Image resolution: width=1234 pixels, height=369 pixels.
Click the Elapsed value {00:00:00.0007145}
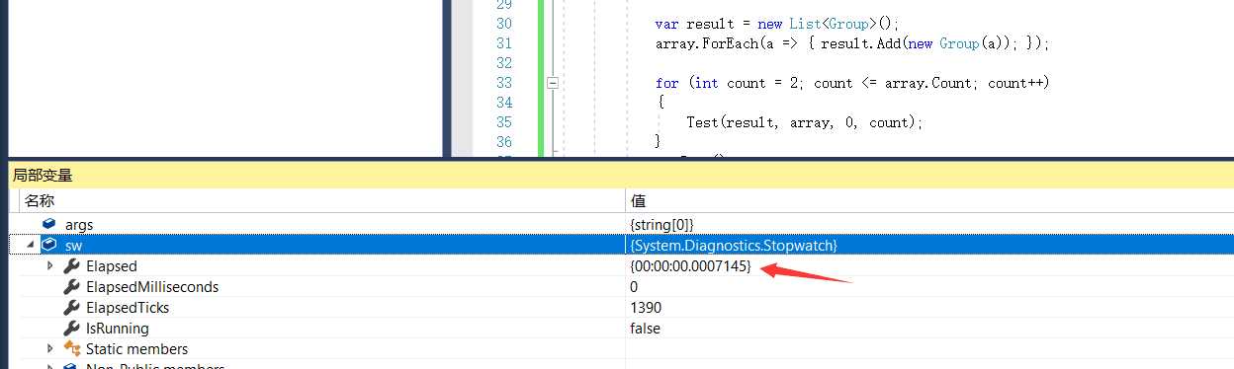[690, 266]
